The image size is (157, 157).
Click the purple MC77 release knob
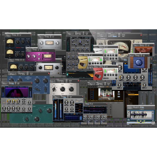click(39, 59)
